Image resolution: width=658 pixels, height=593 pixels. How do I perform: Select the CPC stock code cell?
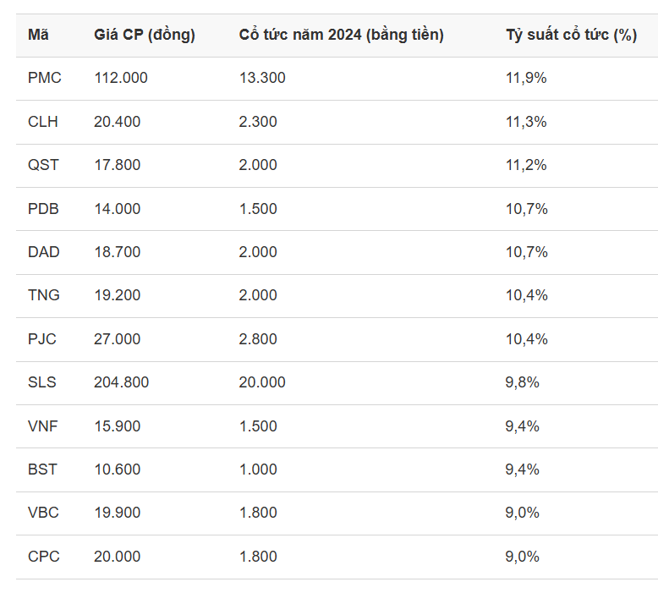pyautogui.click(x=43, y=557)
